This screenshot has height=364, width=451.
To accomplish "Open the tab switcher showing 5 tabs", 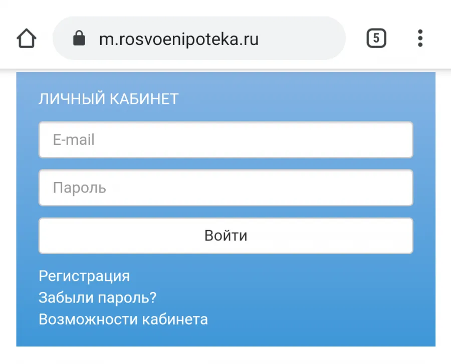I will (x=376, y=38).
